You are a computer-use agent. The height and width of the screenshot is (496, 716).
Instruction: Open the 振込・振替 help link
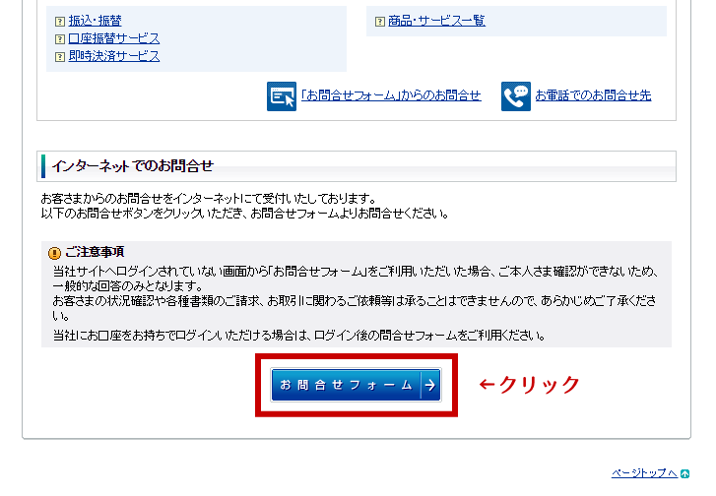(x=95, y=21)
